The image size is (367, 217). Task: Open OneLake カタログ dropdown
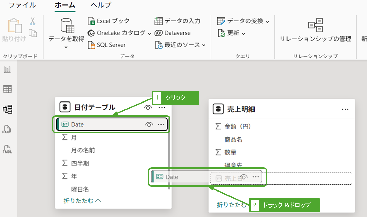point(149,33)
